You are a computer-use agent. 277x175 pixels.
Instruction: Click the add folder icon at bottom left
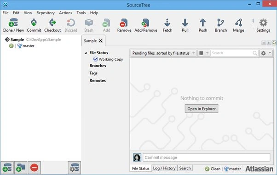coord(21,167)
